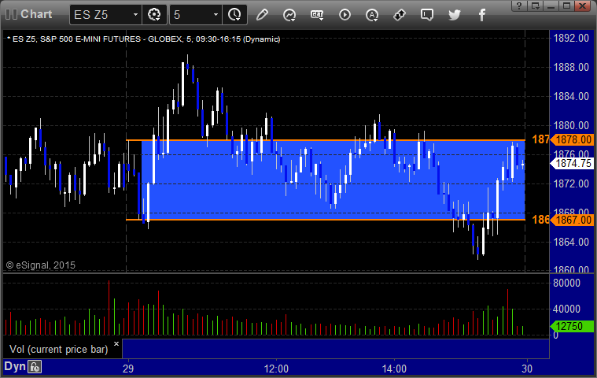Open the alerts 'A' icon menu
The image size is (597, 378).
coord(372,15)
